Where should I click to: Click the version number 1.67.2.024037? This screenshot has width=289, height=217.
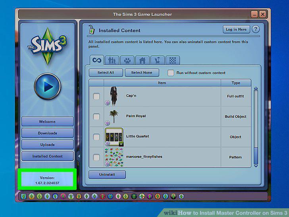[x=47, y=183]
